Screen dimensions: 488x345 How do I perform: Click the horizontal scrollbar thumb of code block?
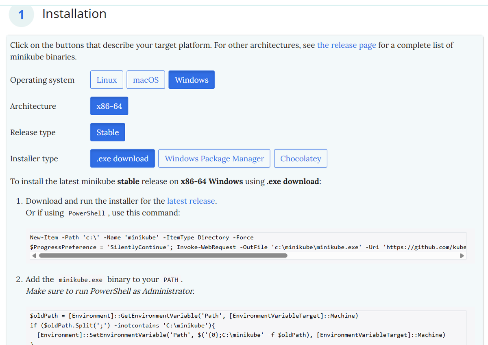(163, 256)
